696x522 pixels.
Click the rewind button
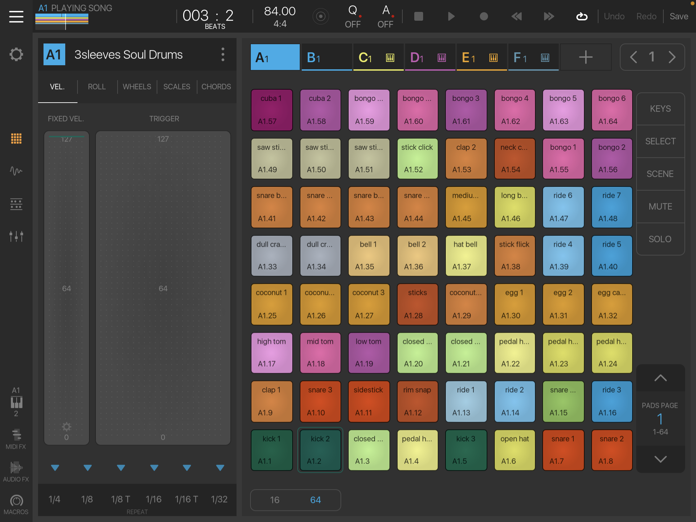pyautogui.click(x=516, y=16)
